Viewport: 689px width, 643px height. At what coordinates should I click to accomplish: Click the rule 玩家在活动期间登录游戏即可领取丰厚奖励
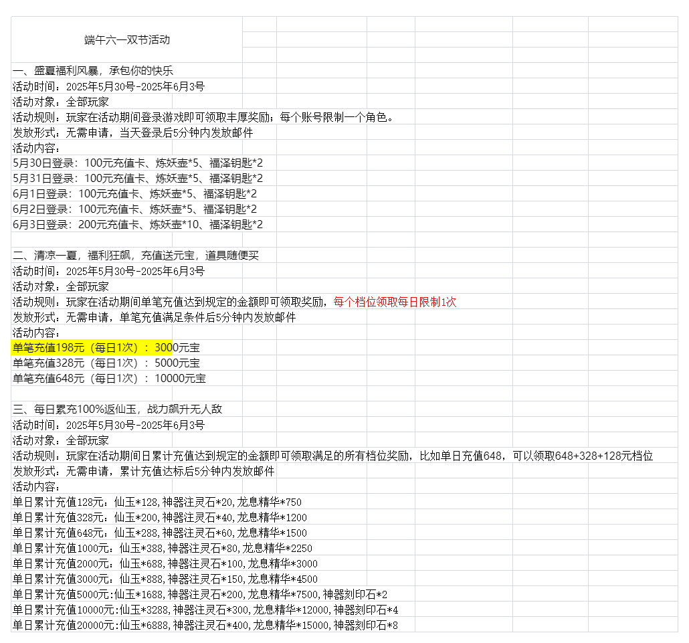point(203,117)
